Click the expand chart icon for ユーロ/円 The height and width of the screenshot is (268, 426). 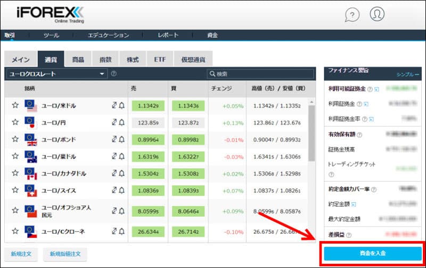[113, 123]
